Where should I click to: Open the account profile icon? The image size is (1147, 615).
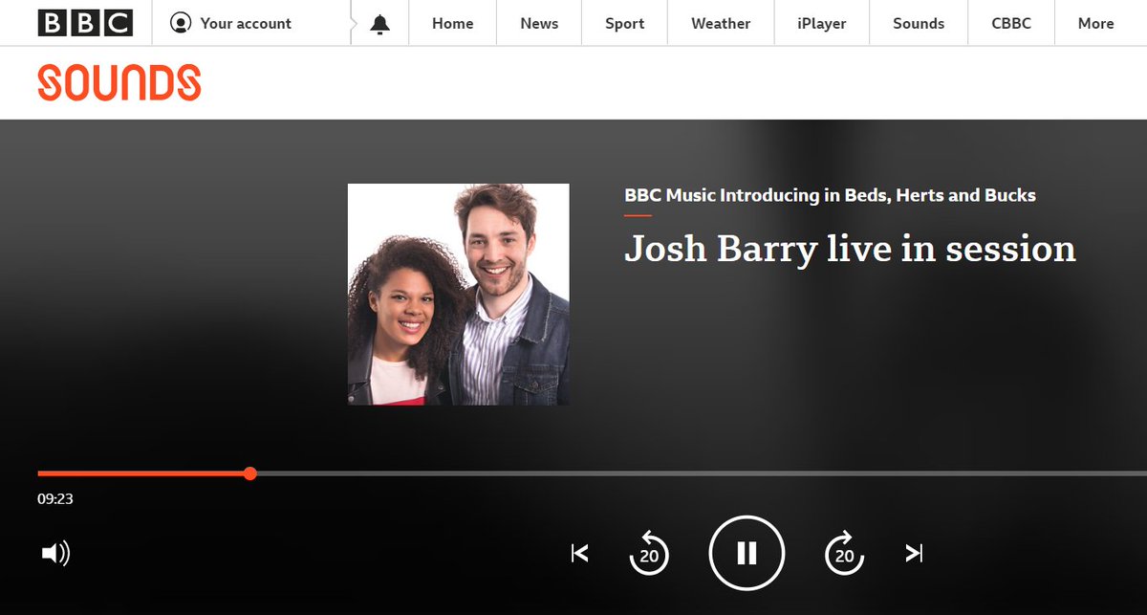pyautogui.click(x=181, y=23)
